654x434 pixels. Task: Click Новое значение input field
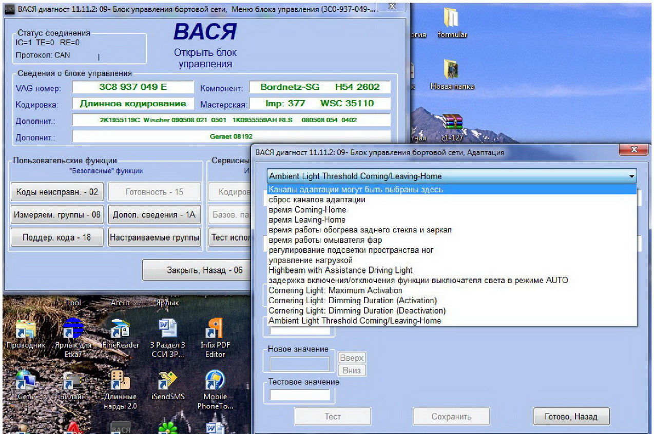click(x=300, y=364)
